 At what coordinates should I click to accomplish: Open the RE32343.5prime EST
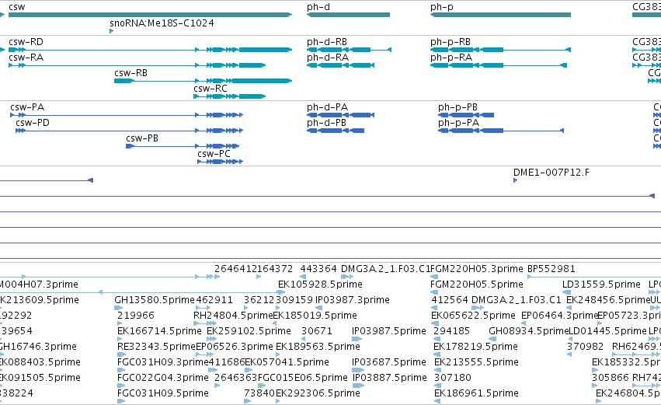coord(156,347)
